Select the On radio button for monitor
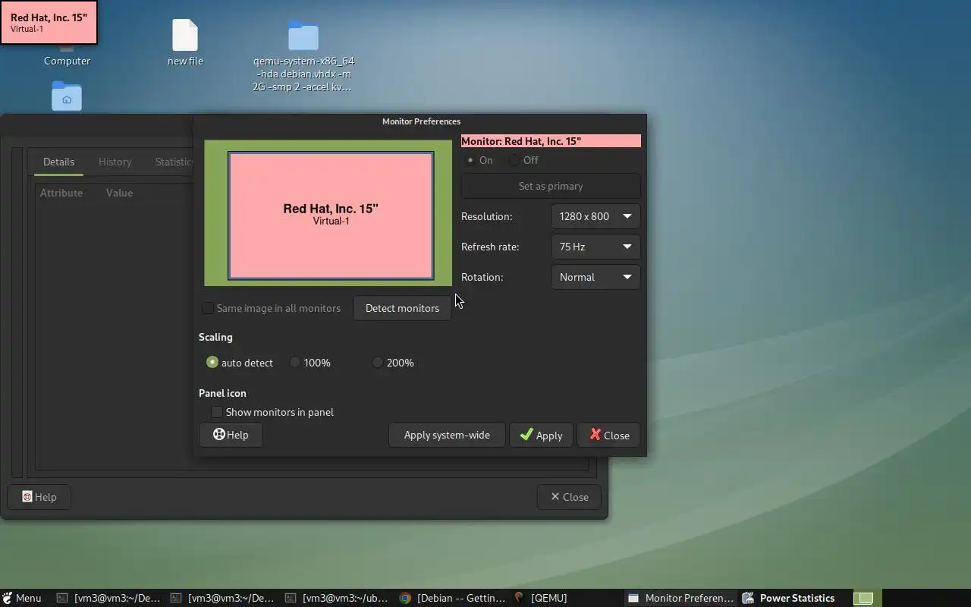The height and width of the screenshot is (607, 971). click(471, 160)
